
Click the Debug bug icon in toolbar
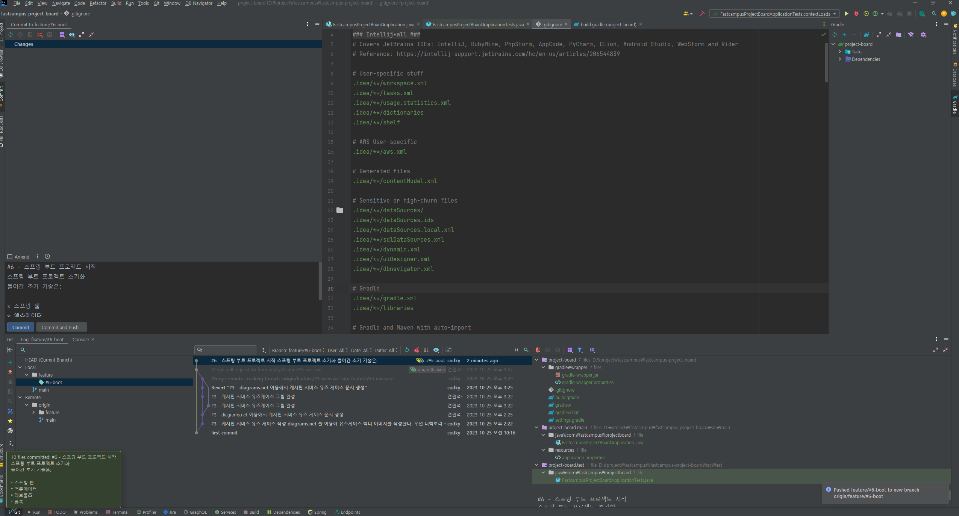coord(856,14)
